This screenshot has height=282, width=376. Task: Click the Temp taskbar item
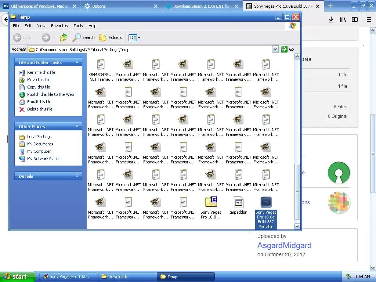tap(185, 277)
